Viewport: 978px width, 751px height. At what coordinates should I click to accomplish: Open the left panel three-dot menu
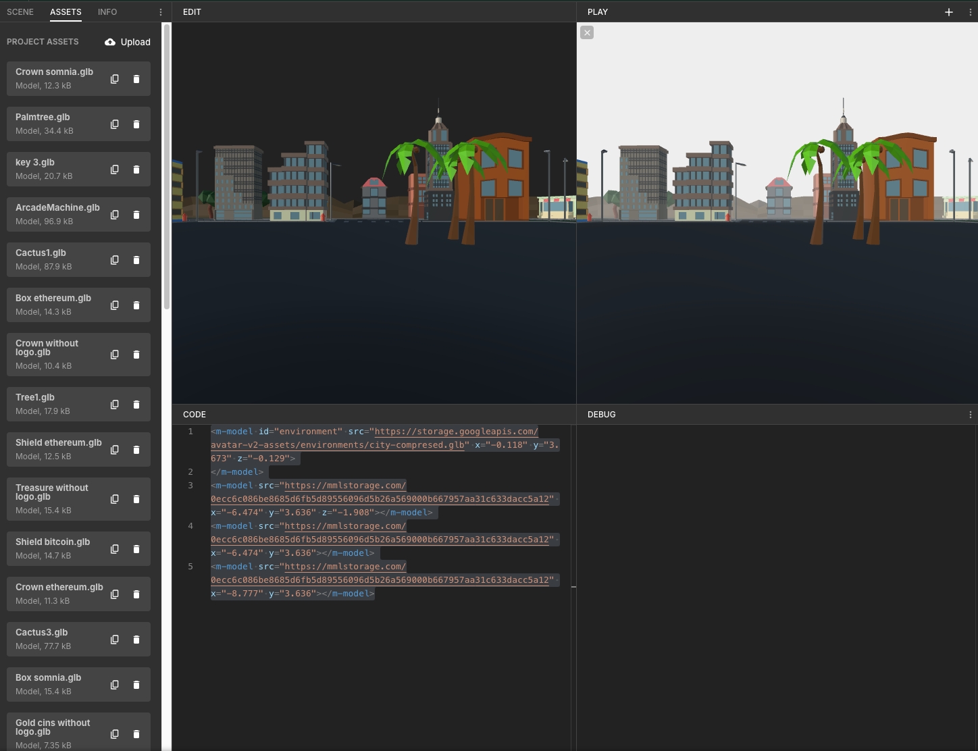pyautogui.click(x=160, y=12)
